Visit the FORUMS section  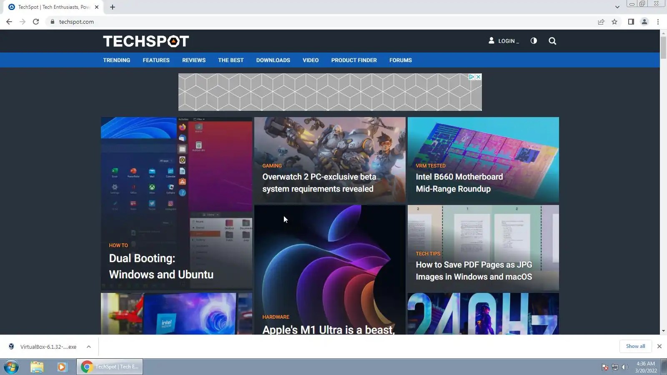401,60
